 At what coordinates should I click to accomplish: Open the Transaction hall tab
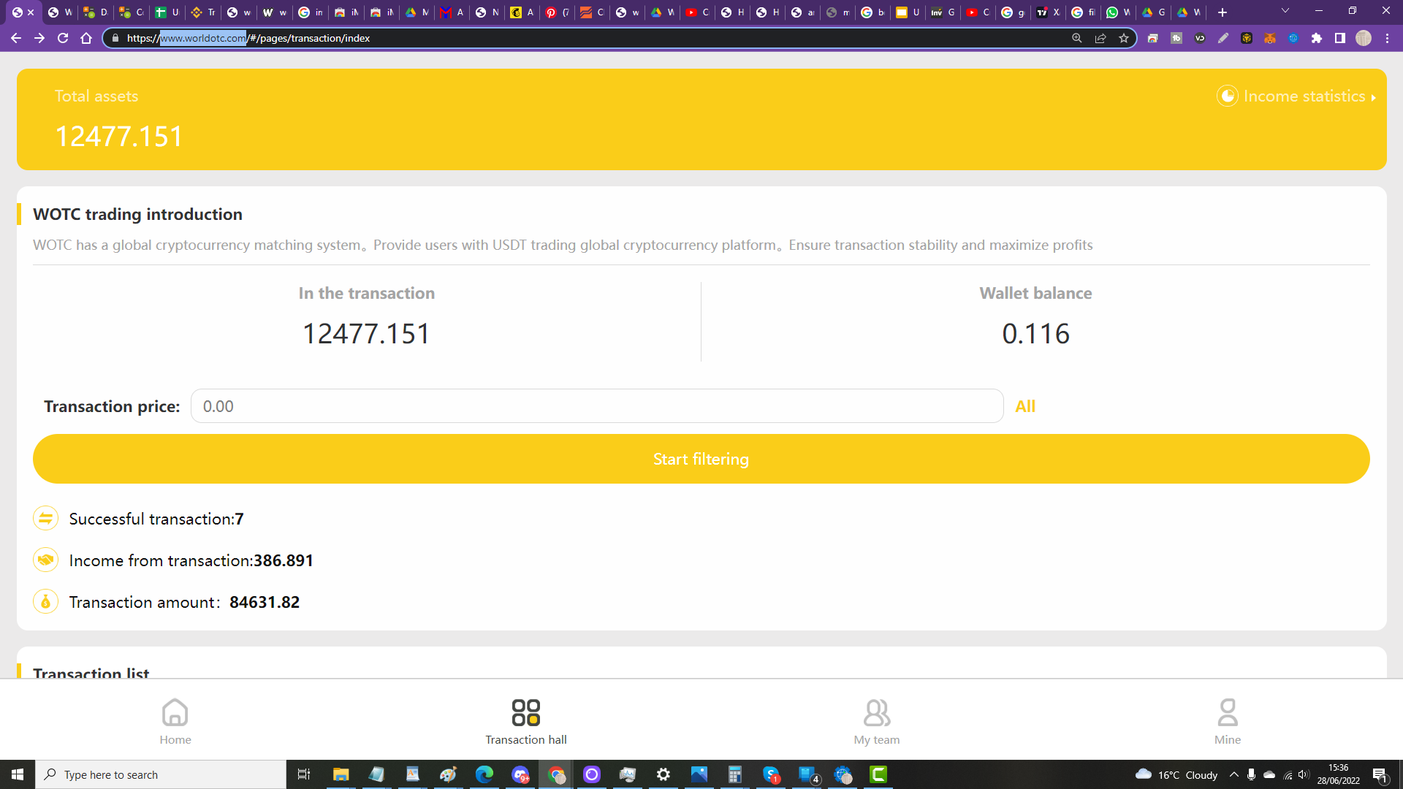pyautogui.click(x=526, y=722)
